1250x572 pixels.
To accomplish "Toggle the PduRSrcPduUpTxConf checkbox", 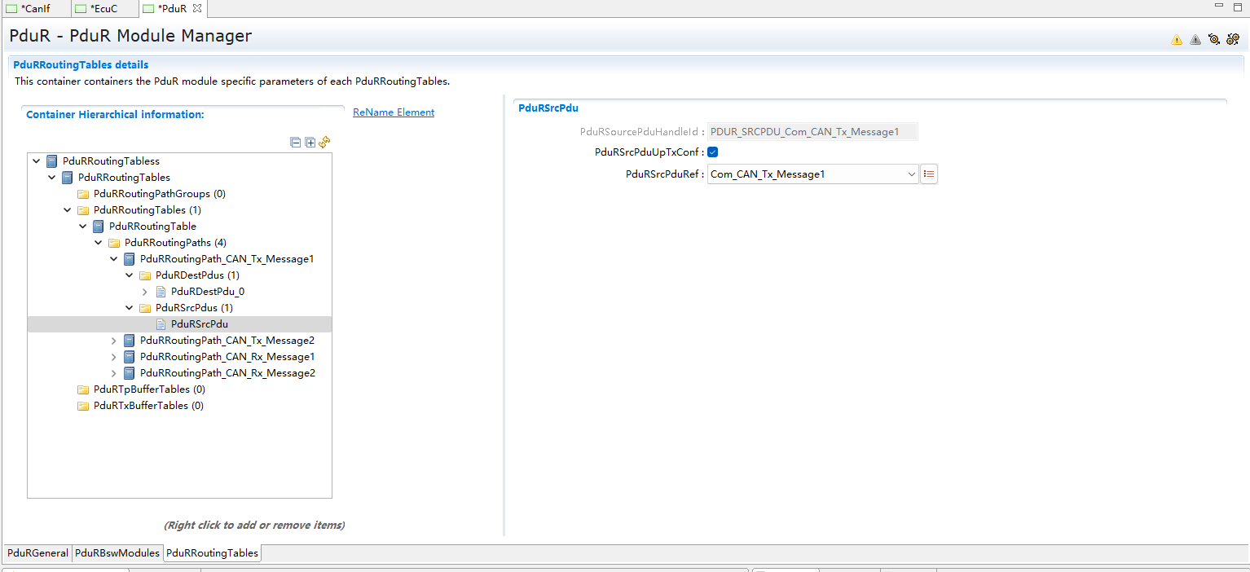I will tap(712, 152).
